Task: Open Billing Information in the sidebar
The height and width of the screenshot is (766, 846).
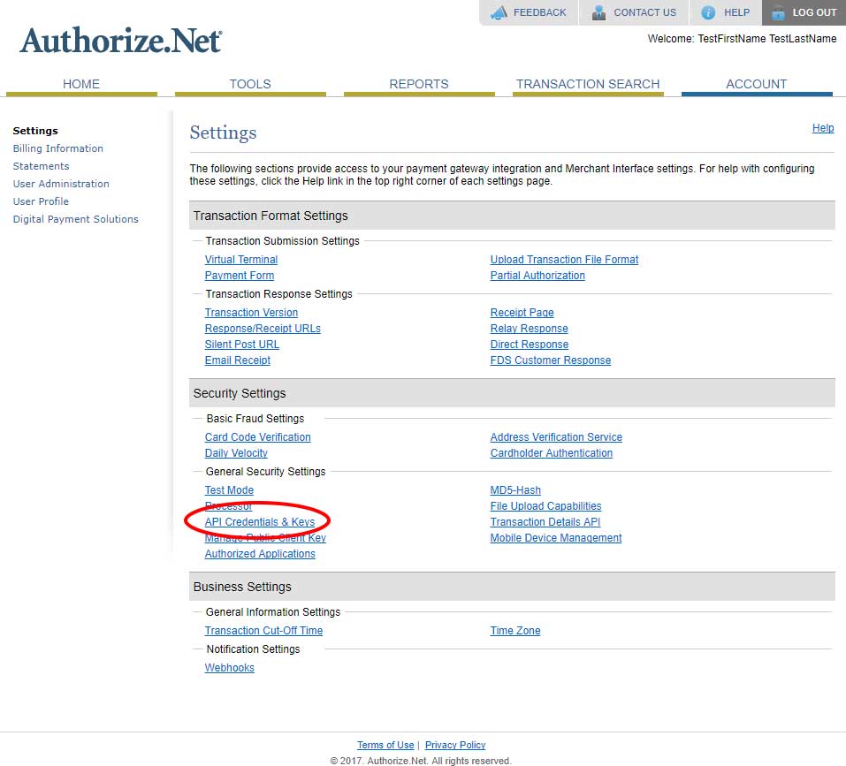Action: [58, 148]
